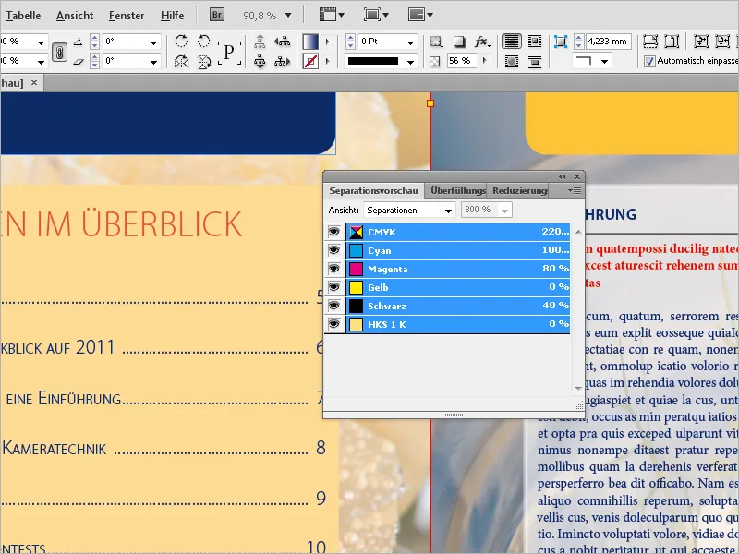Open the stroke style line dropdown

point(410,62)
